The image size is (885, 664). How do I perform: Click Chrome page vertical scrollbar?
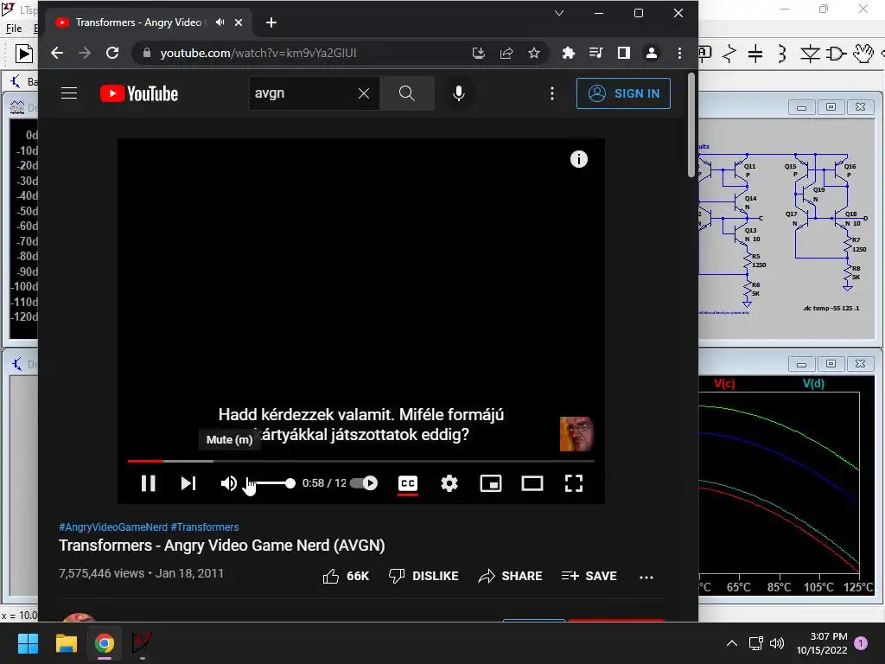point(691,124)
